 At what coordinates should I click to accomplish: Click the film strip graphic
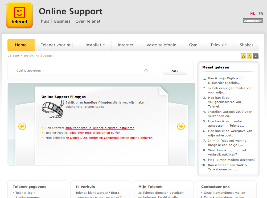[x=52, y=109]
